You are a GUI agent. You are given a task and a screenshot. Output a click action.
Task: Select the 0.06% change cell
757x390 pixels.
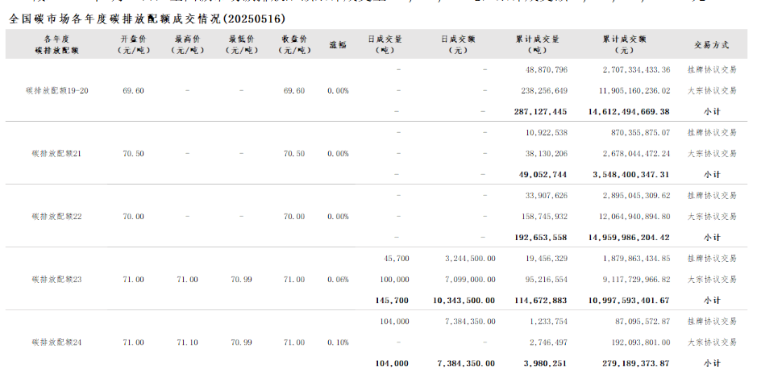pyautogui.click(x=338, y=279)
